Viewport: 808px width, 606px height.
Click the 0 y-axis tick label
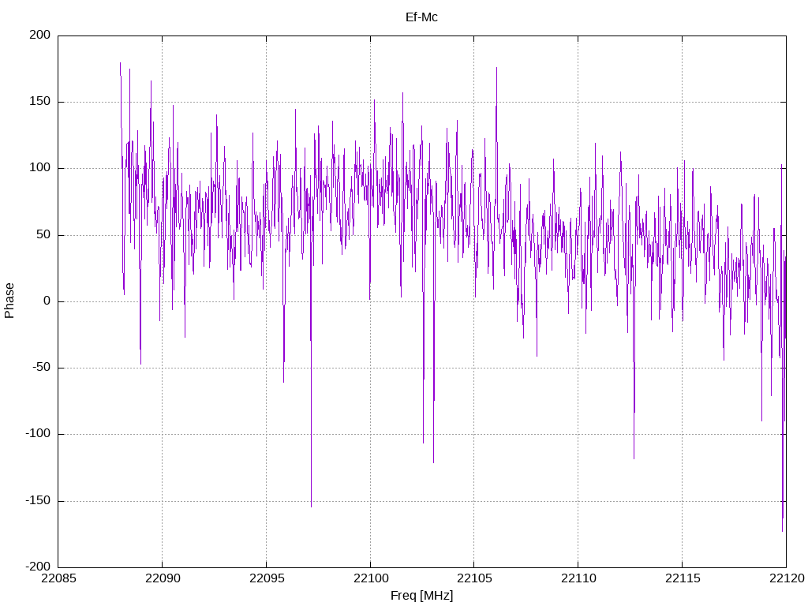coord(47,301)
